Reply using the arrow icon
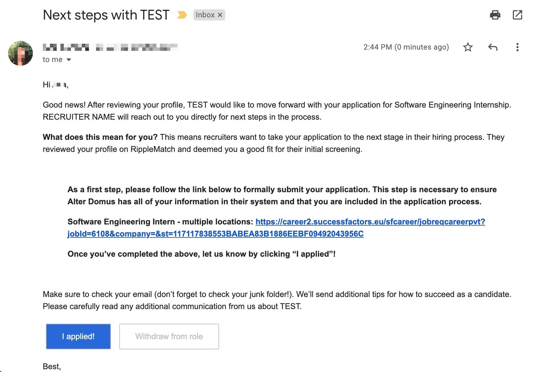Image resolution: width=533 pixels, height=372 pixels. point(492,47)
